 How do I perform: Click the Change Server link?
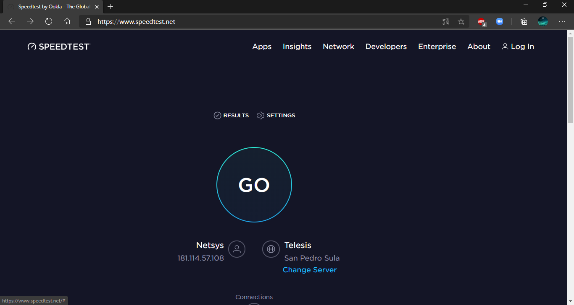310,270
